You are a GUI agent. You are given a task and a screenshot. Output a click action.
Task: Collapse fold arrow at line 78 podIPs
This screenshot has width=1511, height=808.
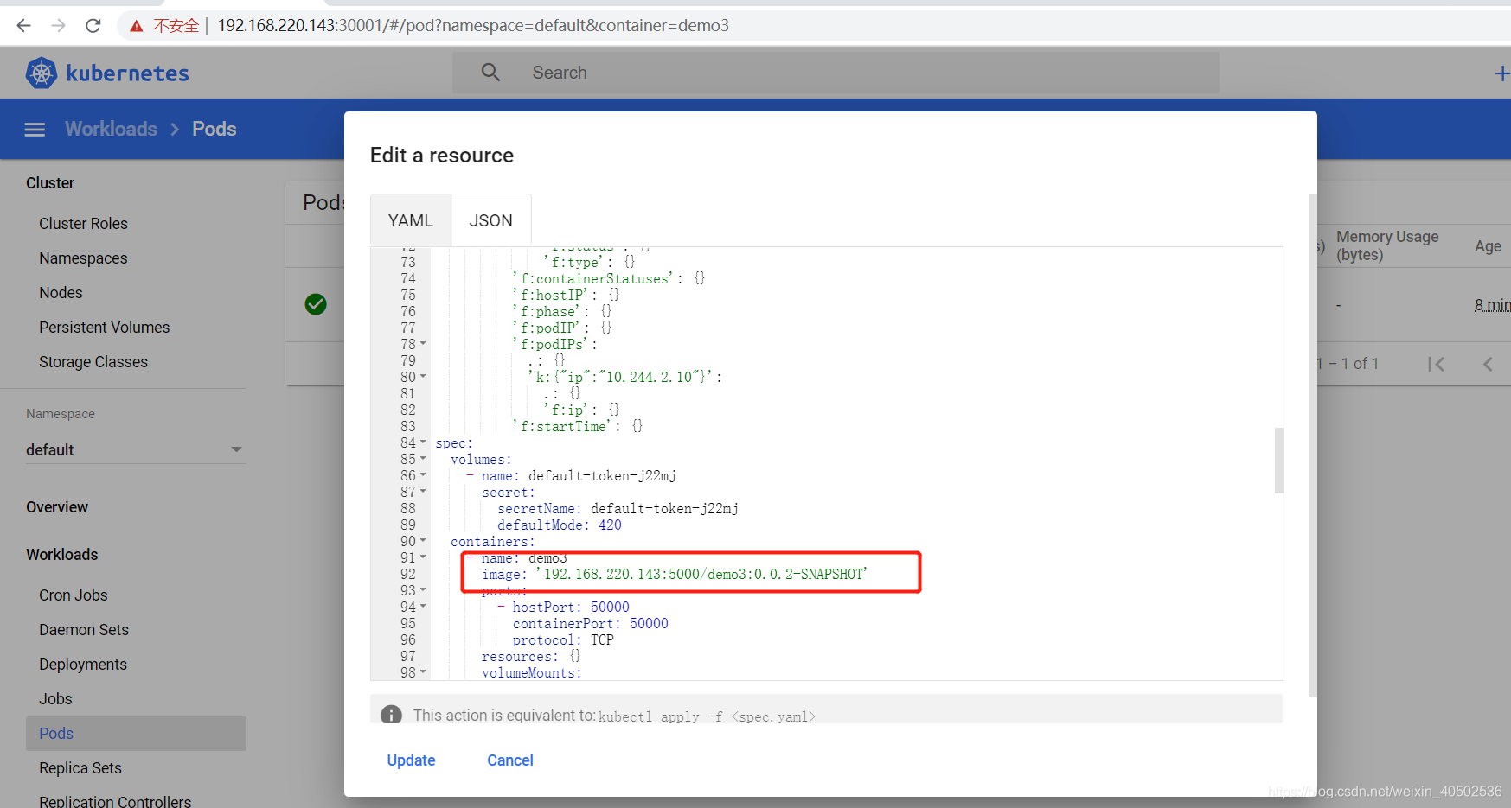click(x=423, y=344)
